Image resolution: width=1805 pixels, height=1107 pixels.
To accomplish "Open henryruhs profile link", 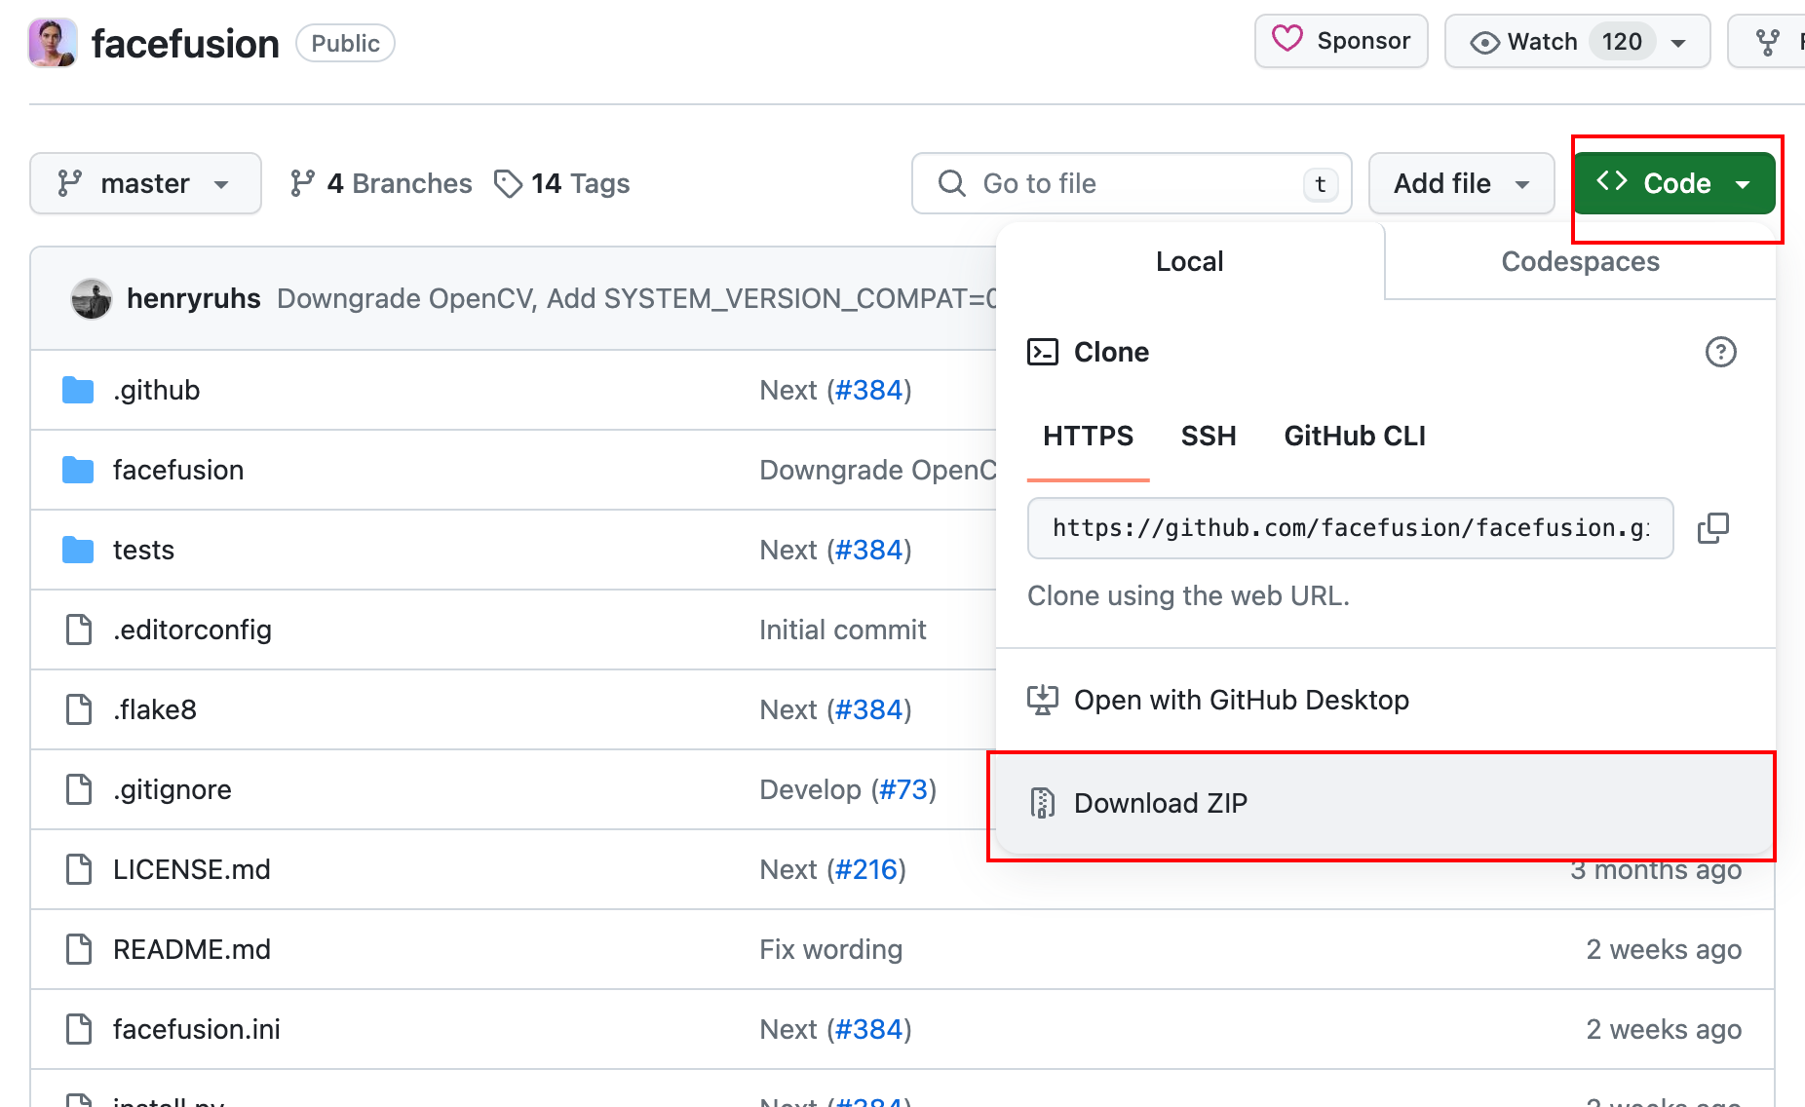I will pyautogui.click(x=194, y=298).
